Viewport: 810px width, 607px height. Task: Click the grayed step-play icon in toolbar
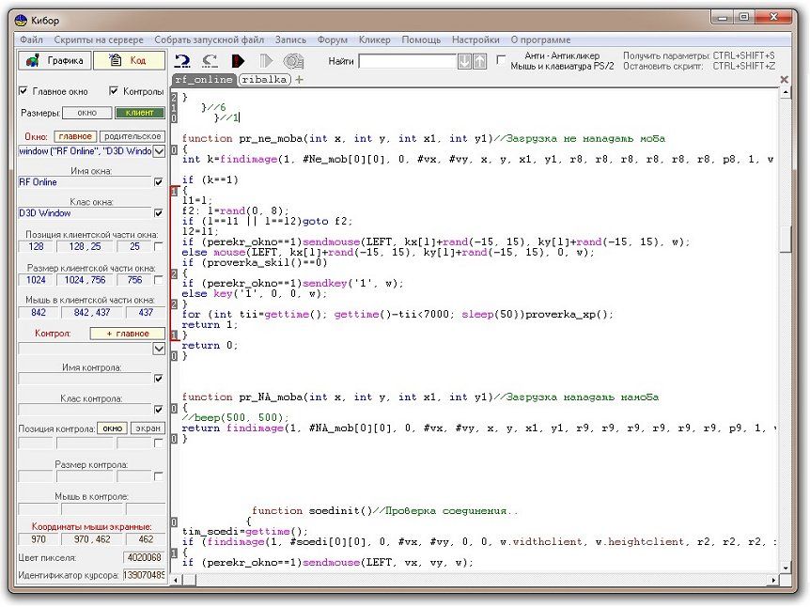[x=266, y=61]
